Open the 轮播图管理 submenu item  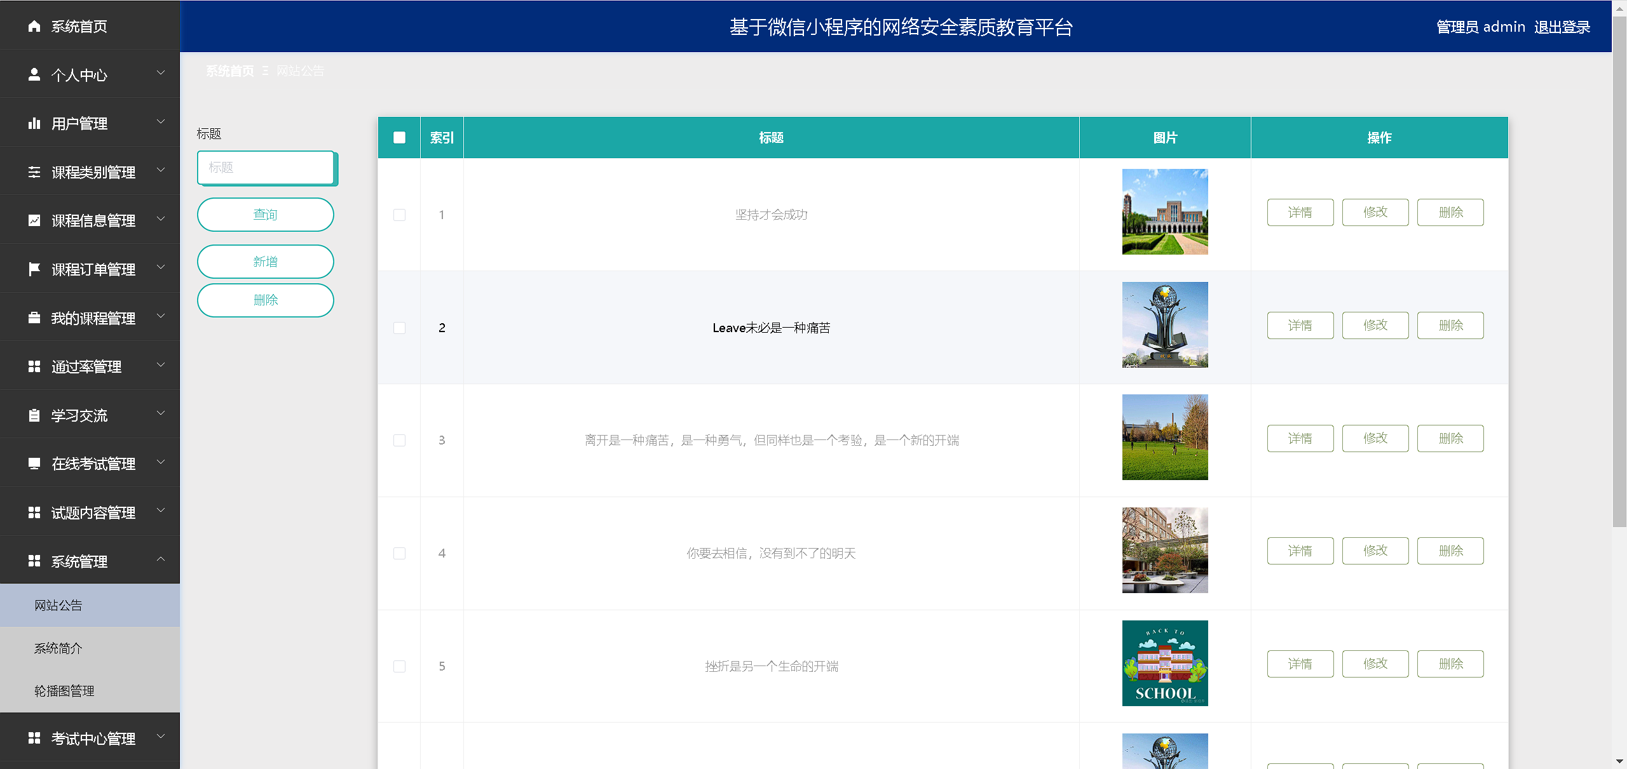64,691
